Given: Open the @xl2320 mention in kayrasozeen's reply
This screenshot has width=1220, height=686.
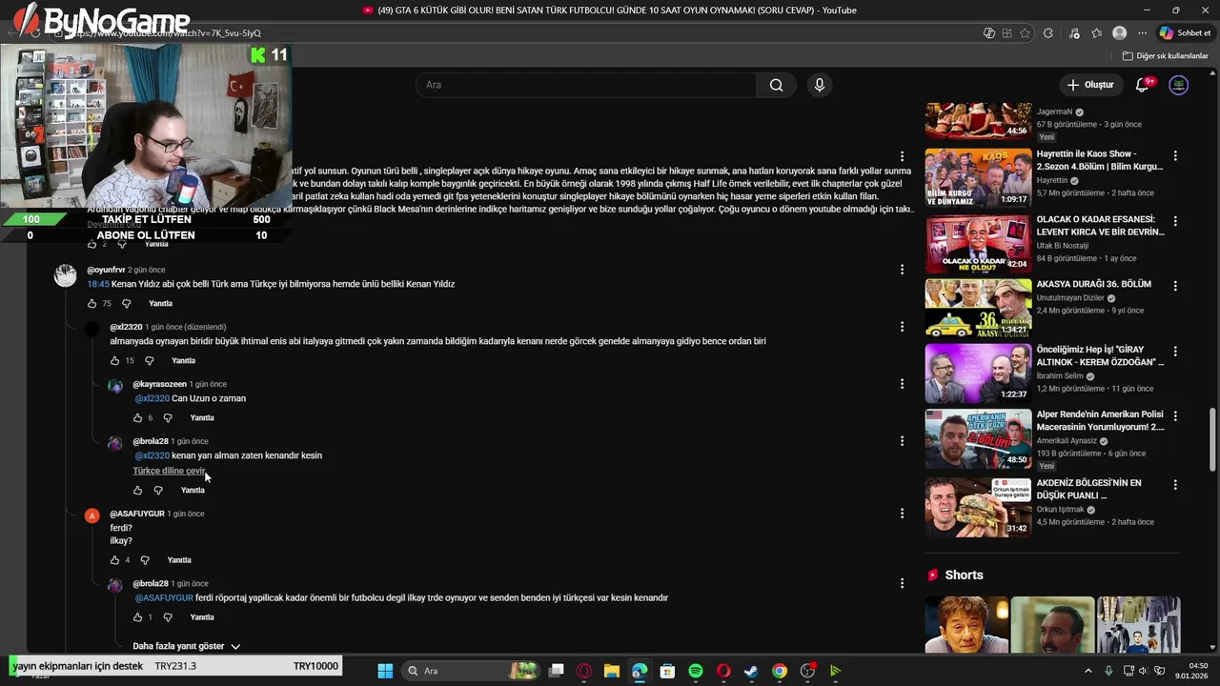Looking at the screenshot, I should [x=152, y=398].
